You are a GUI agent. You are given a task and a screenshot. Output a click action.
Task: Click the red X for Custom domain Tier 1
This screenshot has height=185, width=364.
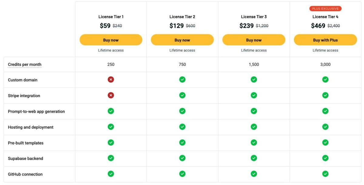click(x=111, y=80)
